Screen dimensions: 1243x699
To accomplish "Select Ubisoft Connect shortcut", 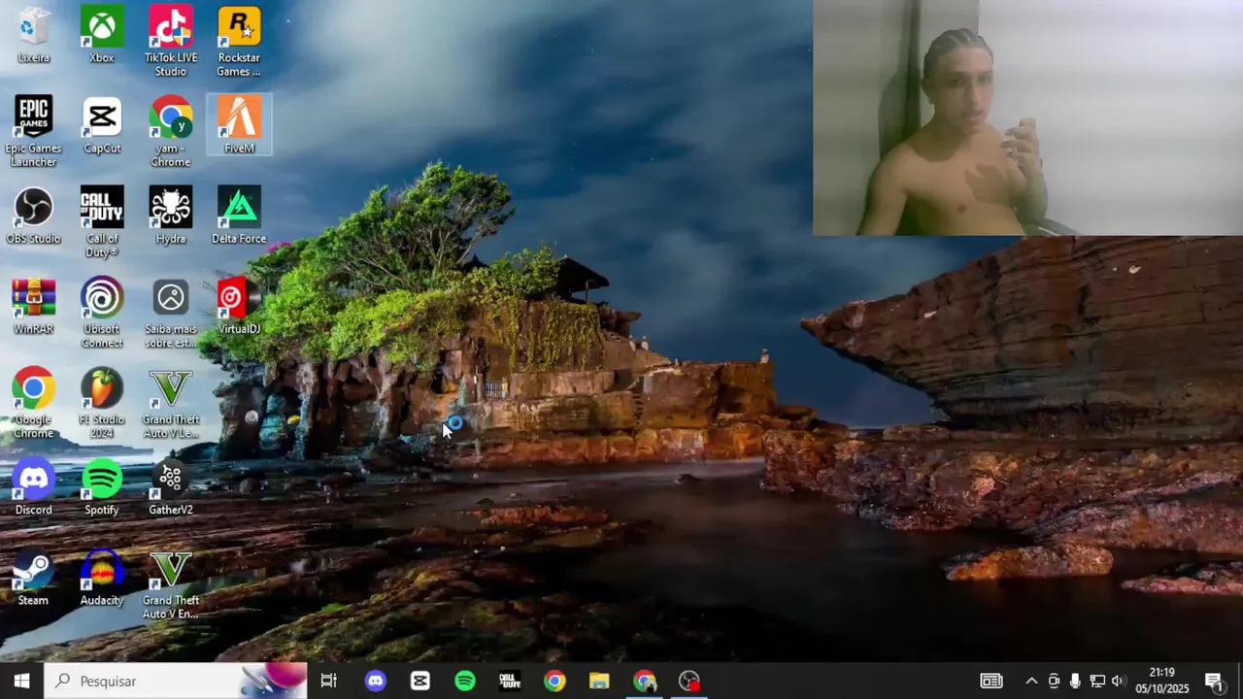I will pyautogui.click(x=102, y=313).
